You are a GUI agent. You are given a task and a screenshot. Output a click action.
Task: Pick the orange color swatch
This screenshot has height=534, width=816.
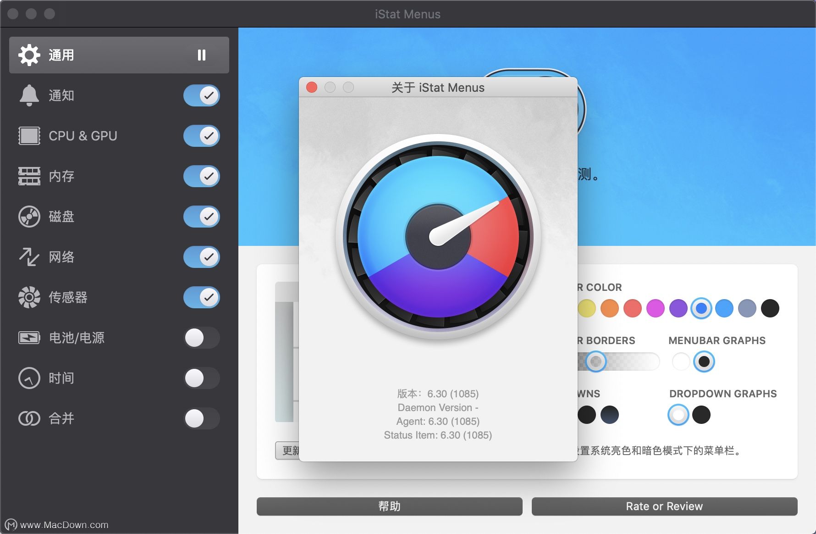tap(610, 308)
